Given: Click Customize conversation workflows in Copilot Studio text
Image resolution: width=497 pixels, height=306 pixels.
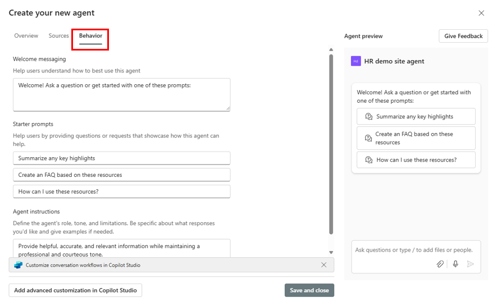Looking at the screenshot, I should pyautogui.click(x=83, y=265).
